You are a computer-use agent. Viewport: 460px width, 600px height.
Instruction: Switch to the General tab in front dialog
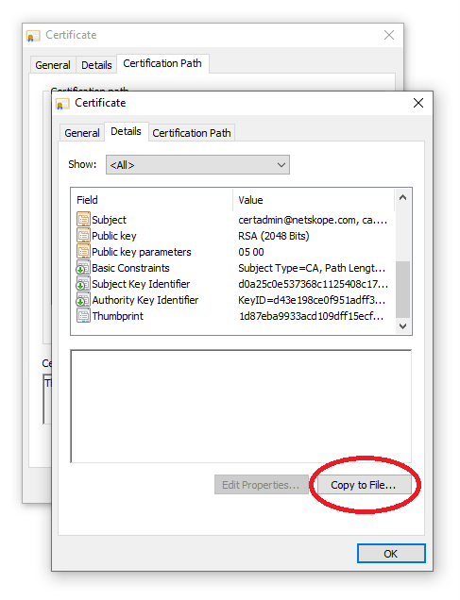tap(82, 133)
